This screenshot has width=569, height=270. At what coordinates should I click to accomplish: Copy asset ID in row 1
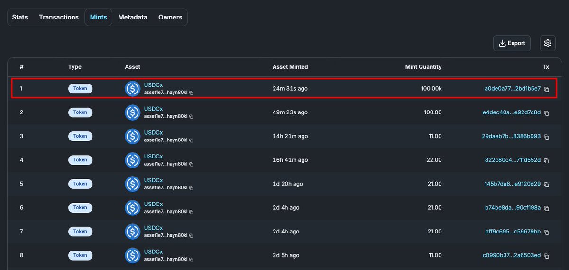point(191,93)
